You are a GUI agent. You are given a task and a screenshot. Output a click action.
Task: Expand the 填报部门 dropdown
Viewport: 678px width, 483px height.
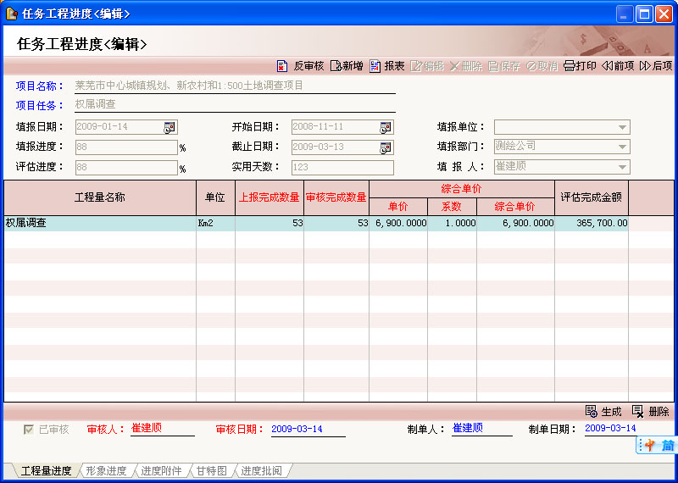point(623,147)
